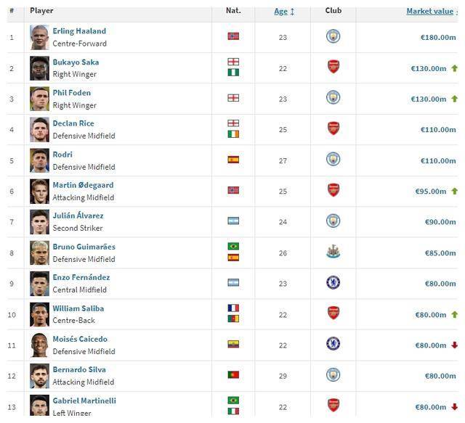Click Chelsea crest in Enzo Fernández row
The width and height of the screenshot is (465, 423).
point(333,283)
